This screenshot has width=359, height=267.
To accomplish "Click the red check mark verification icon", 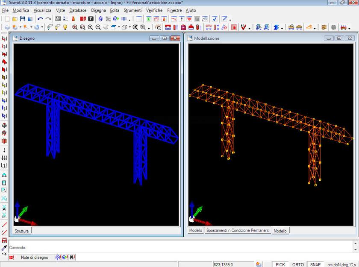I will (243, 27).
